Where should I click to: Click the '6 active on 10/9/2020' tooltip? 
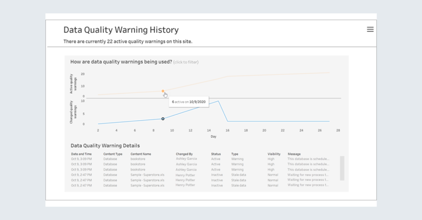189,102
